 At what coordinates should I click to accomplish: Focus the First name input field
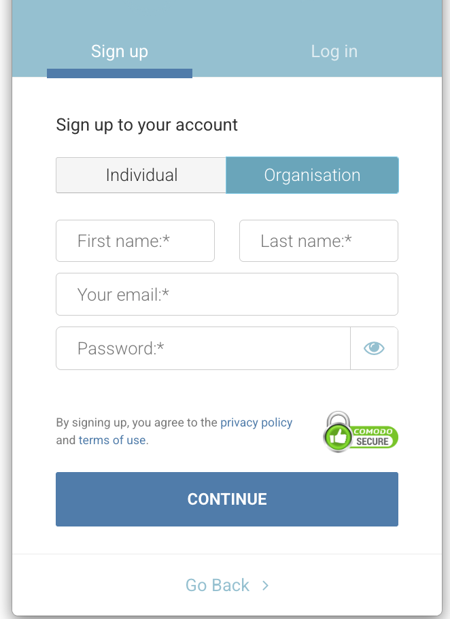135,241
